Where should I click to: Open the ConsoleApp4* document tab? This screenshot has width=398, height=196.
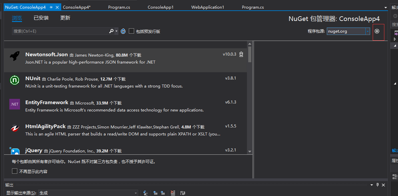(x=77, y=7)
